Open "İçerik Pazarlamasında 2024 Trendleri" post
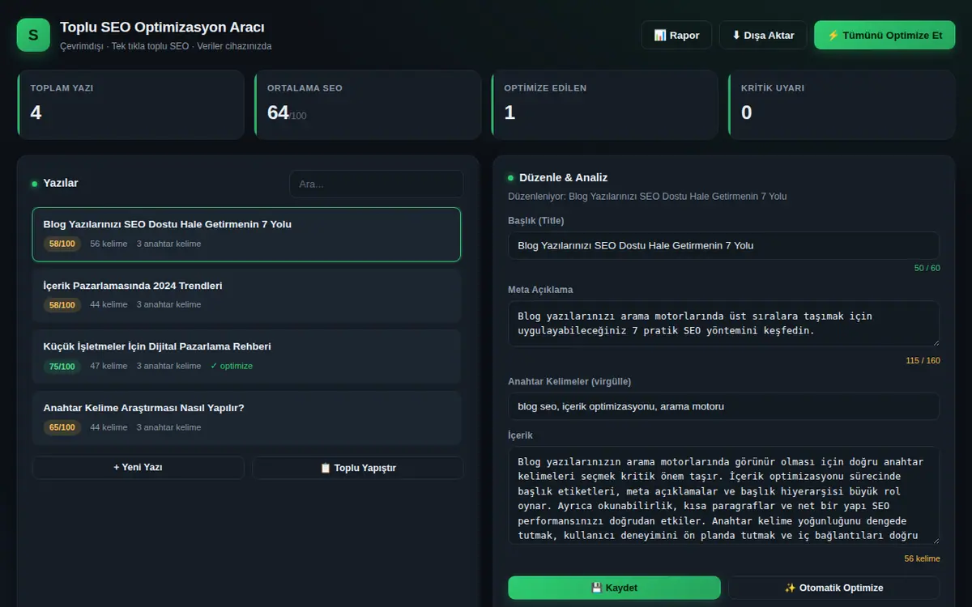The width and height of the screenshot is (972, 607). point(246,295)
